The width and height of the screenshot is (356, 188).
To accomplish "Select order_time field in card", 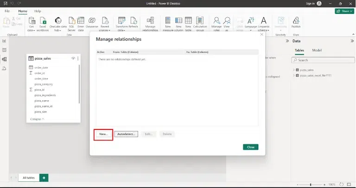I will pos(41,78).
